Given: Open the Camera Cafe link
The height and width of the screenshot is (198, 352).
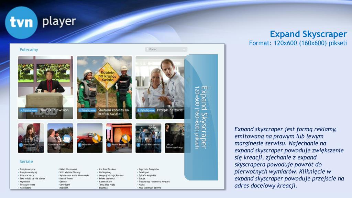Looking at the screenshot, I should (105, 181).
